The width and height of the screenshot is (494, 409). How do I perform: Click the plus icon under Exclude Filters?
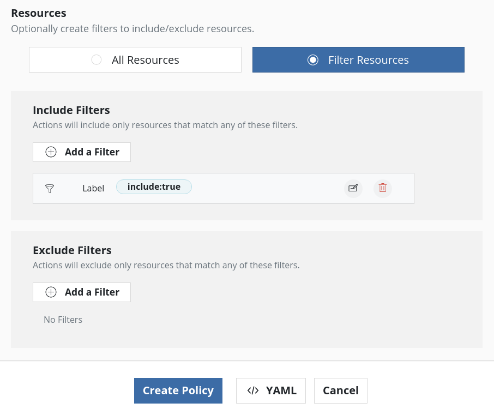(x=51, y=292)
